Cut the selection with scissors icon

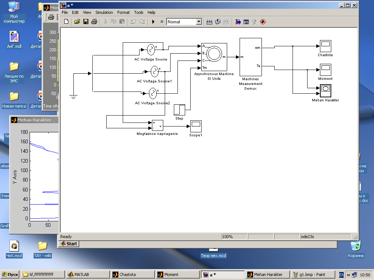(106, 22)
